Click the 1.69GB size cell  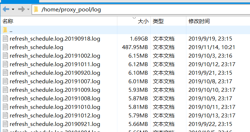click(139, 39)
